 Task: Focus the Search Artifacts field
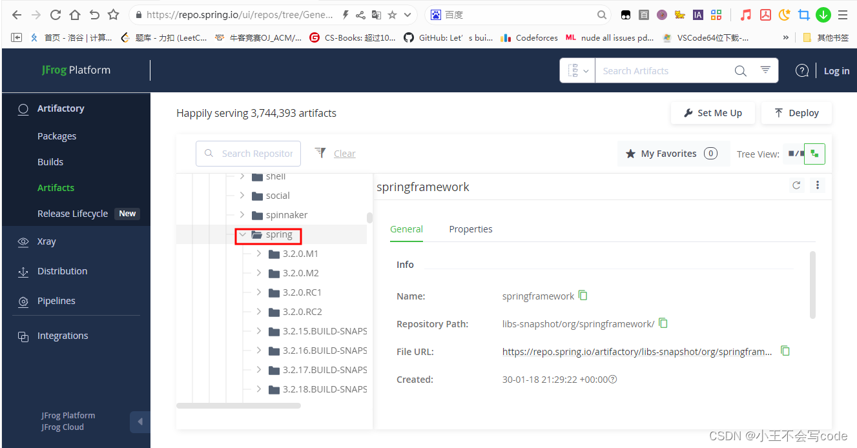(x=663, y=71)
